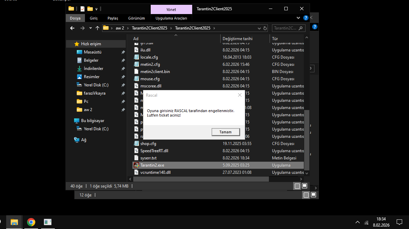Image resolution: width=409 pixels, height=229 pixels.
Task: Select the metin2.cfg file
Action: coord(150,64)
